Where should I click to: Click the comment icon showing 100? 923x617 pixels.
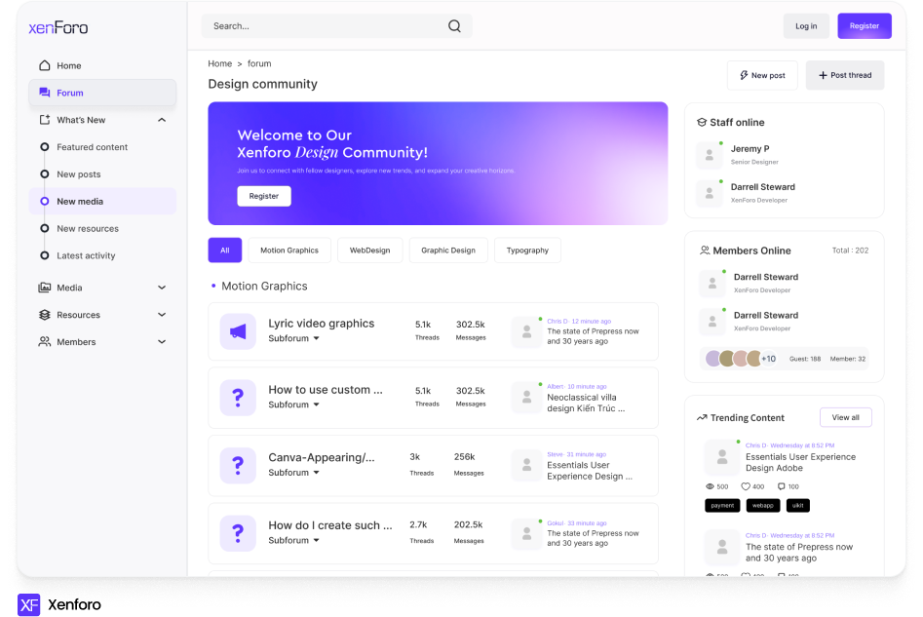(781, 486)
